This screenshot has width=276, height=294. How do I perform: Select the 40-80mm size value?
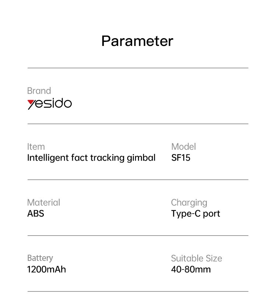point(191,269)
